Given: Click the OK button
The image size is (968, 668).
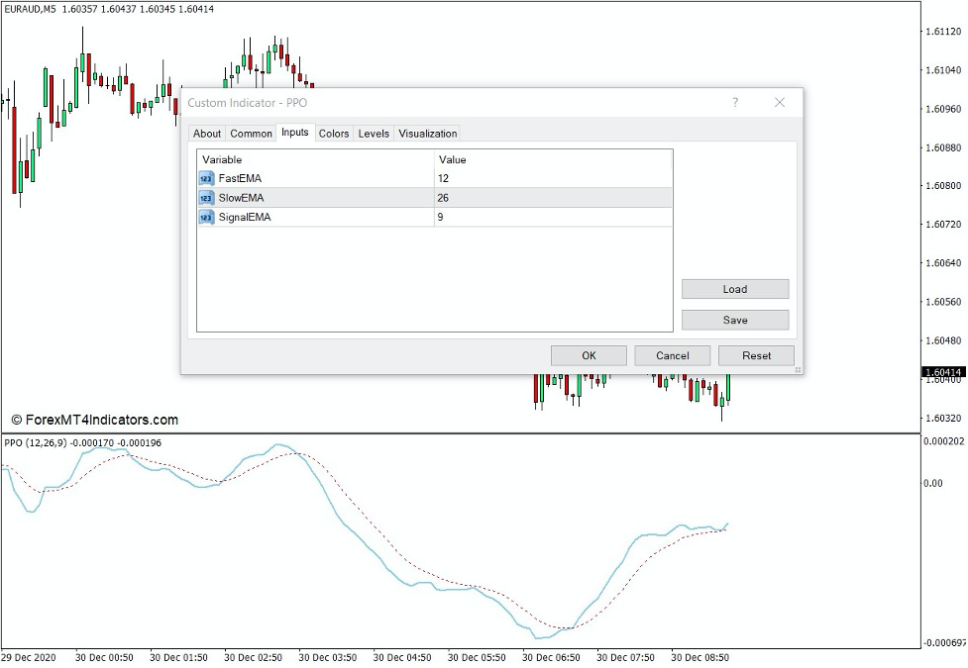Looking at the screenshot, I should [589, 355].
